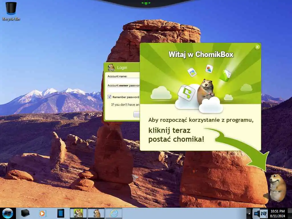The image size is (292, 219).
Task: Click the 'Witaj w ChomikBox' heading
Action: point(201,54)
